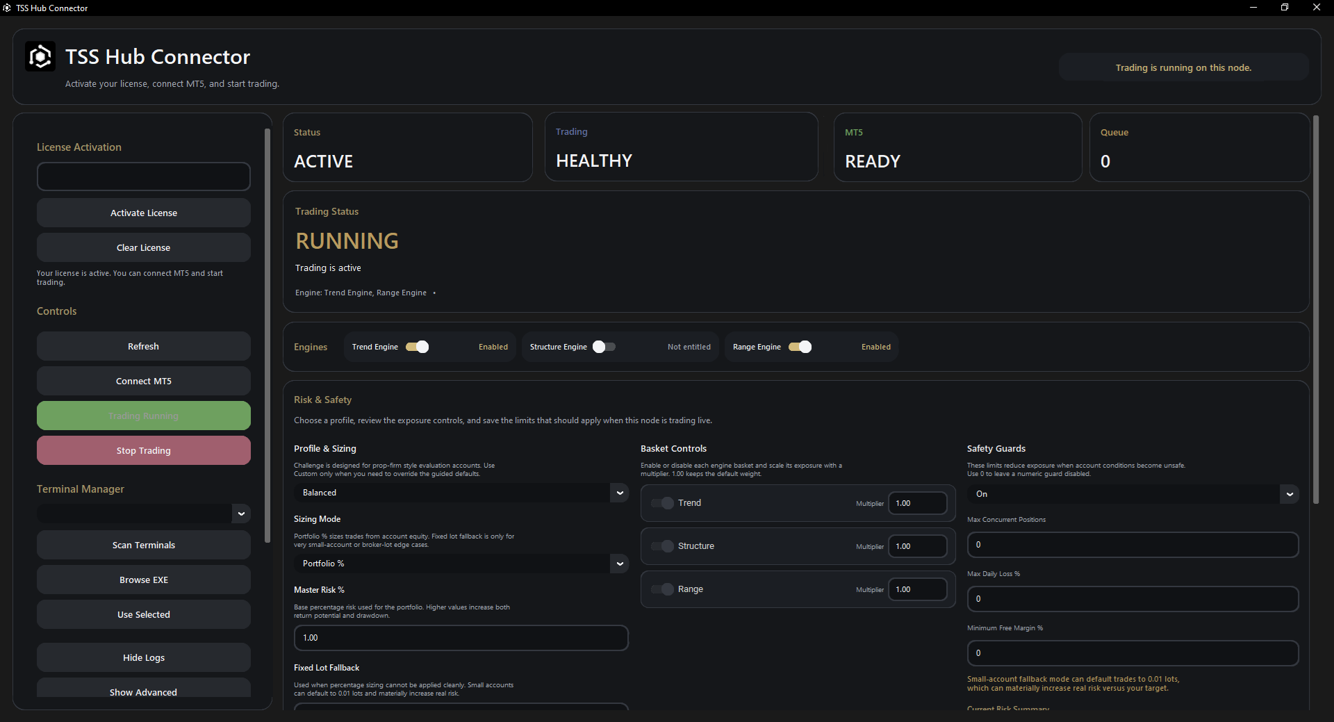Open the Terminal Manager dropdown
Image resolution: width=1334 pixels, height=722 pixels.
[x=144, y=514]
